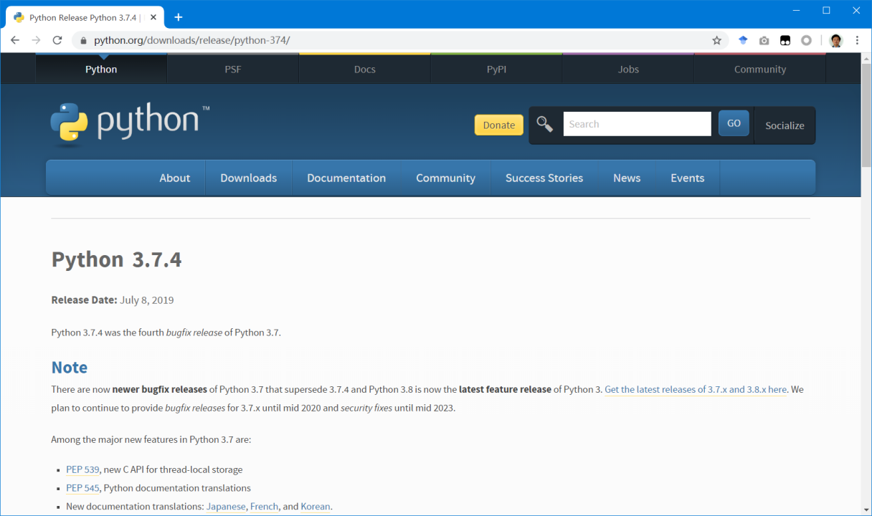Open Chrome three-dot menu
The image size is (872, 516).
(857, 41)
